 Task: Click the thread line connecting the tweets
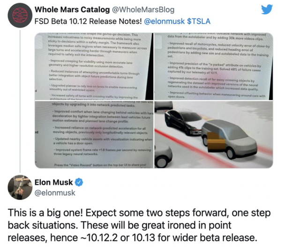tap(20, 101)
